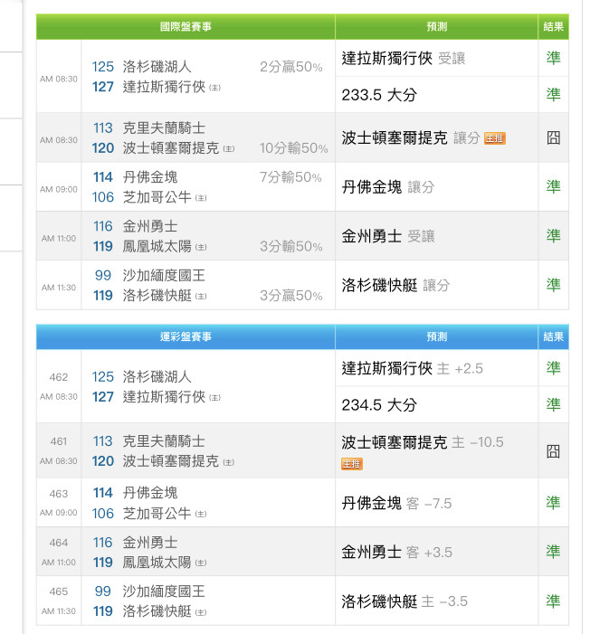Click 洛杉磯湖人 in the 國際盤賽事 table
The height and width of the screenshot is (634, 590).
pyautogui.click(x=157, y=67)
